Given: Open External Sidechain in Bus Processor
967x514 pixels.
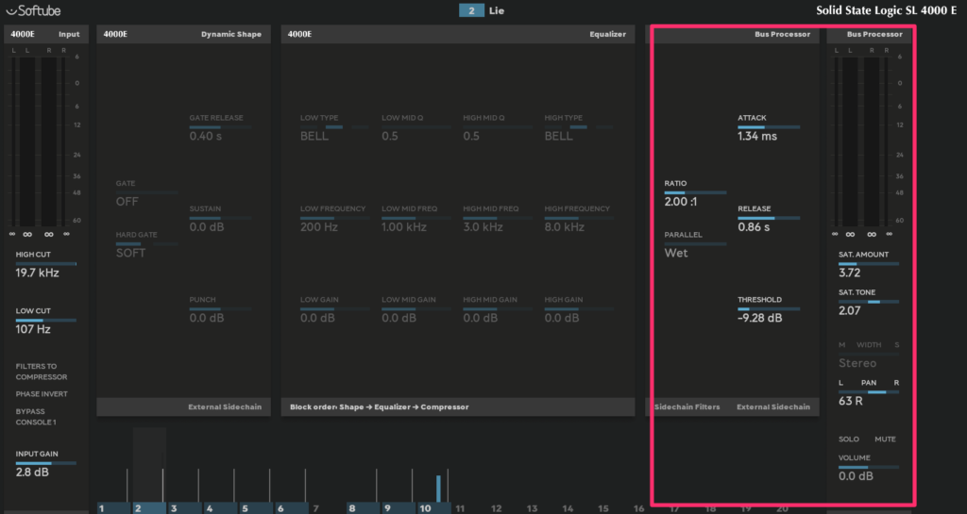Looking at the screenshot, I should (772, 407).
